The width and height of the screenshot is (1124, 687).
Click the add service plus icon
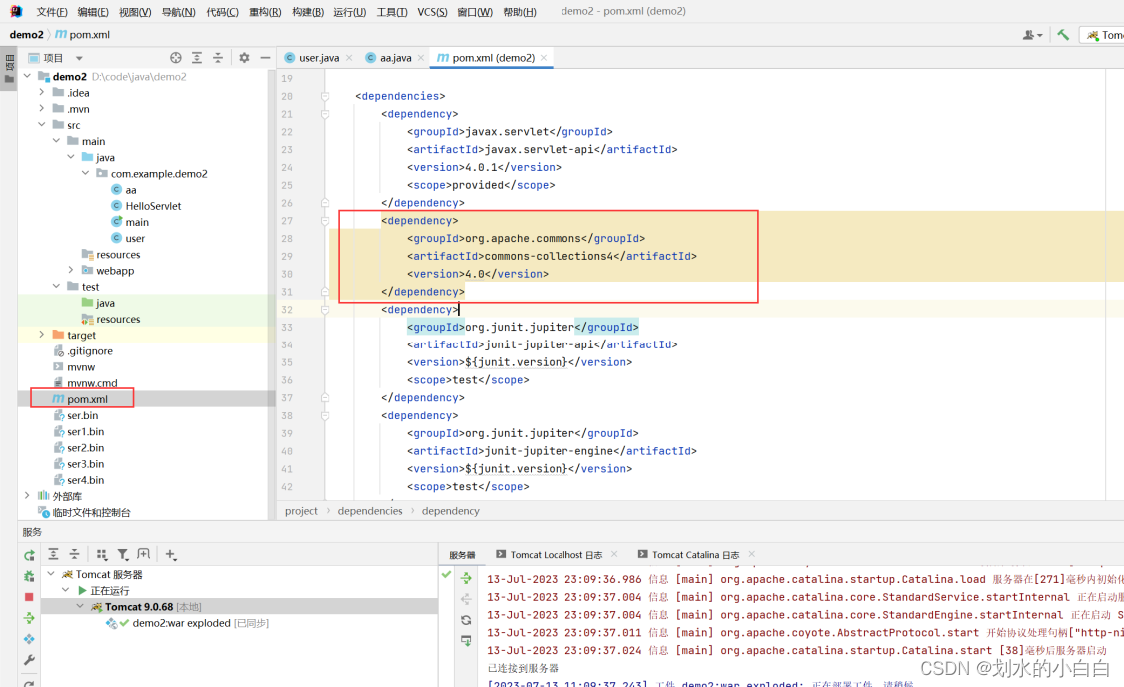(x=171, y=554)
